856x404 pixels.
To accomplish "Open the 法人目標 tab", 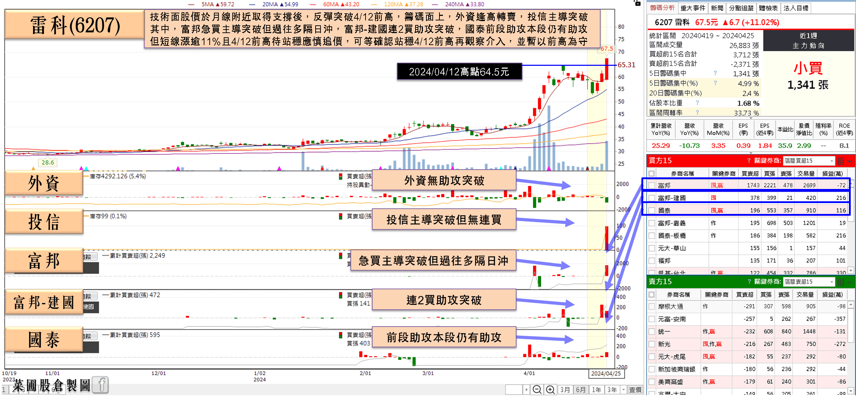I will coord(796,8).
